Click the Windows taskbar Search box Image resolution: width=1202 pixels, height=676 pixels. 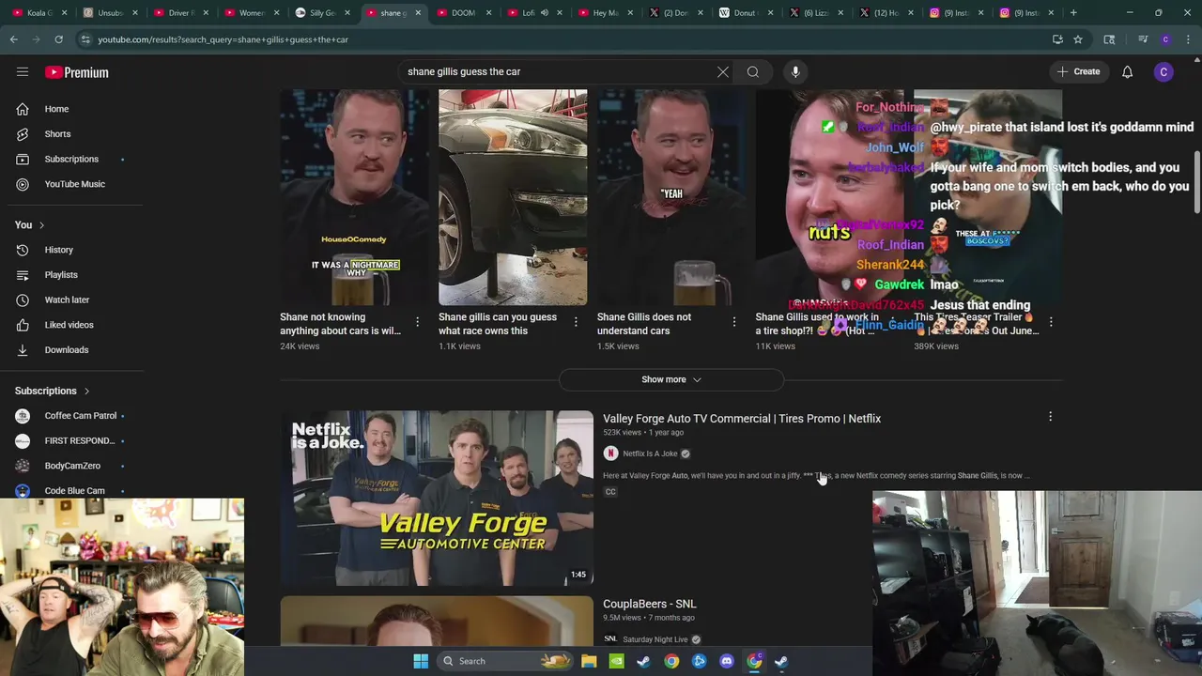pyautogui.click(x=506, y=661)
